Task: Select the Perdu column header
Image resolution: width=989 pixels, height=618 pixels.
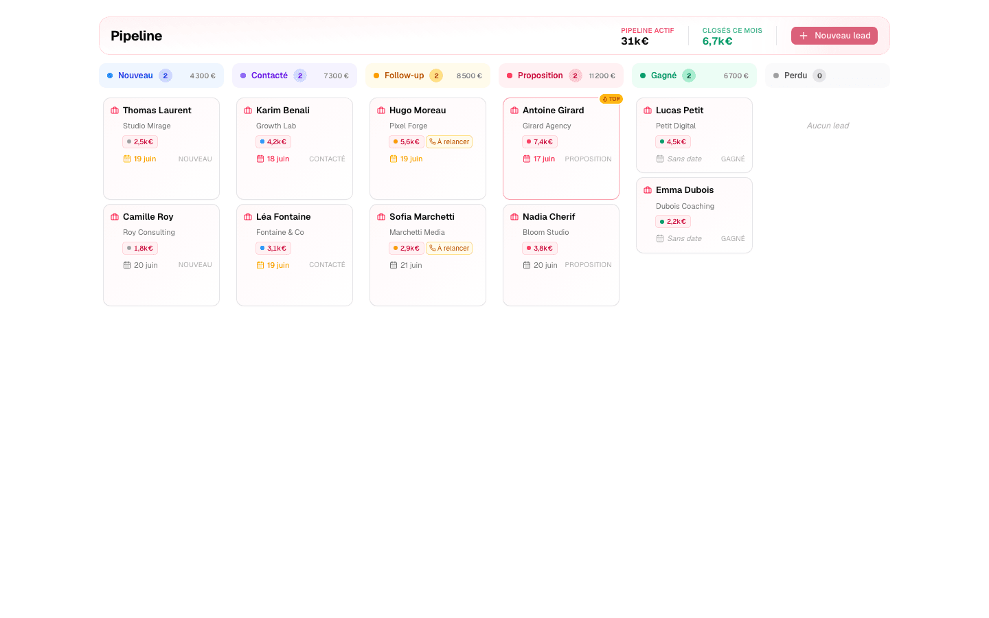Action: point(828,76)
